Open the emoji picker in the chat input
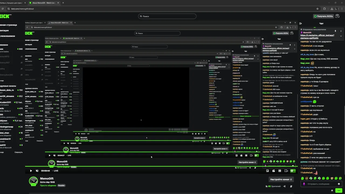 [339, 184]
